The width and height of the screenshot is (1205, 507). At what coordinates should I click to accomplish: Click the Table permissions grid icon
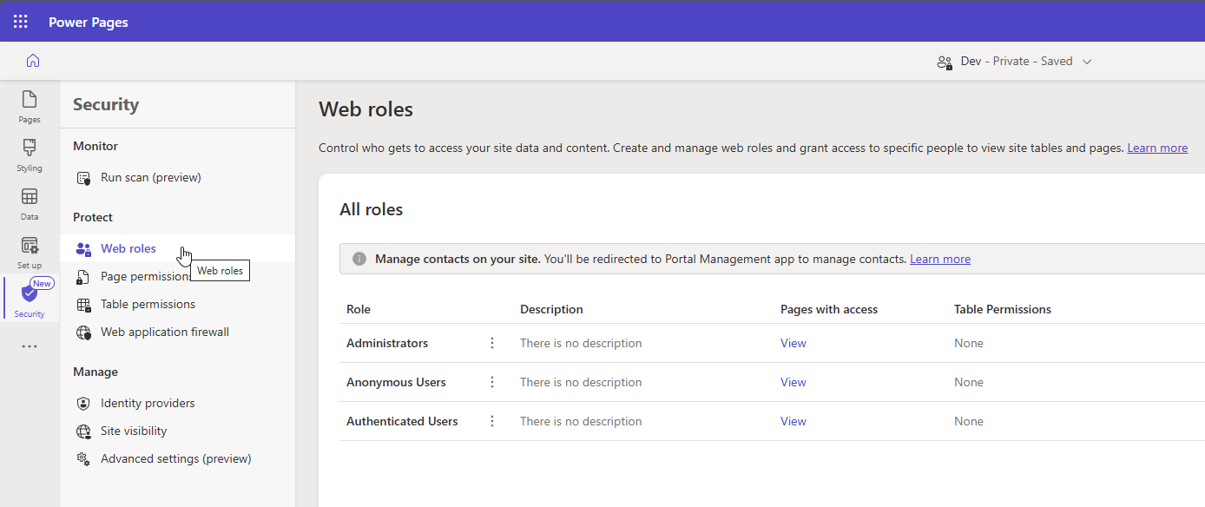coord(83,305)
